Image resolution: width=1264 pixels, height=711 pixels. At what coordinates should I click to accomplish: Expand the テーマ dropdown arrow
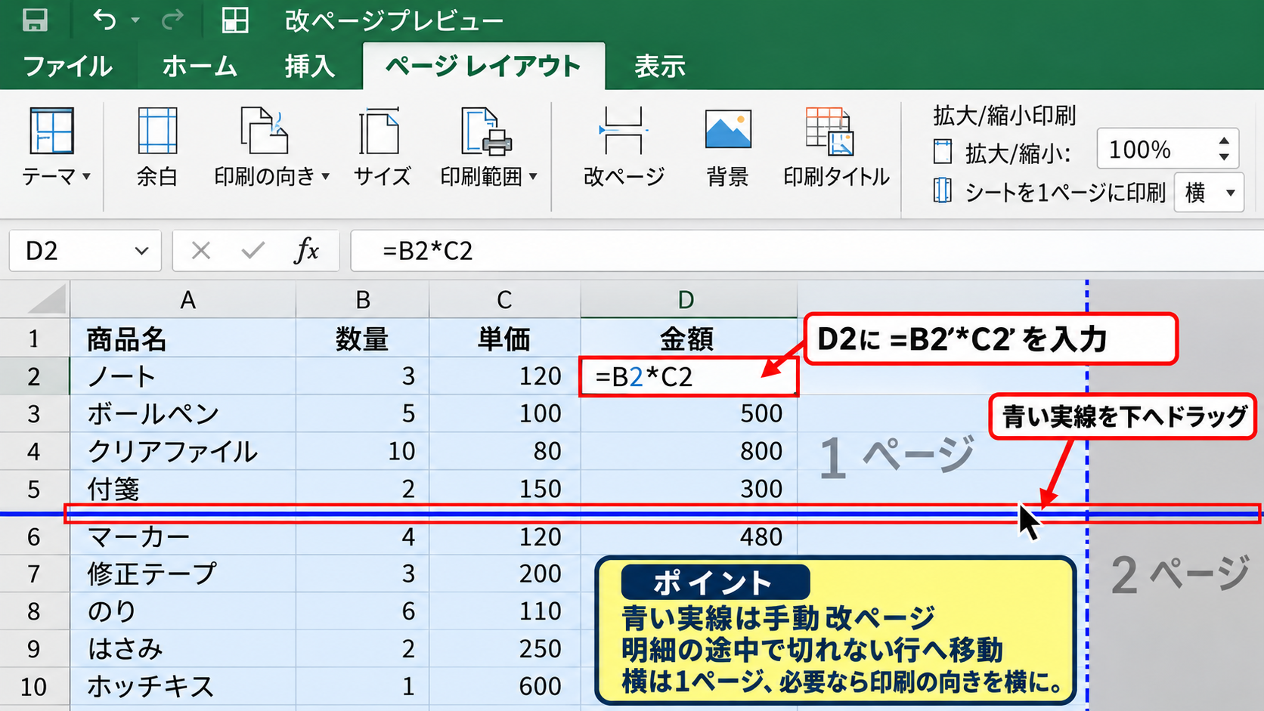point(86,176)
